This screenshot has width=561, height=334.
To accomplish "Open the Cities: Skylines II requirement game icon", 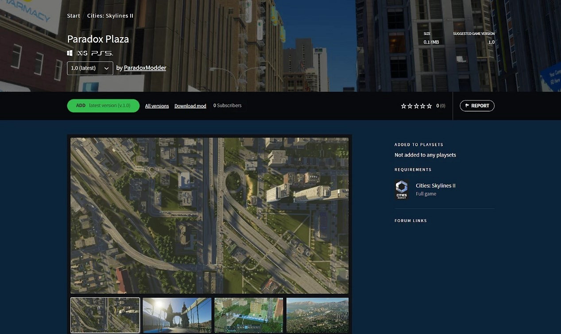I will 402,189.
